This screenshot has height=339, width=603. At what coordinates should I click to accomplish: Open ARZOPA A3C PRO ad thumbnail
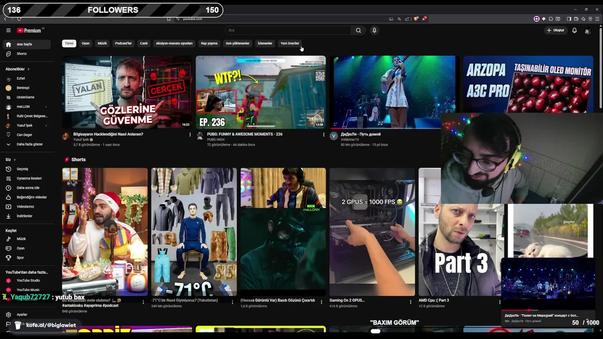coord(528,84)
